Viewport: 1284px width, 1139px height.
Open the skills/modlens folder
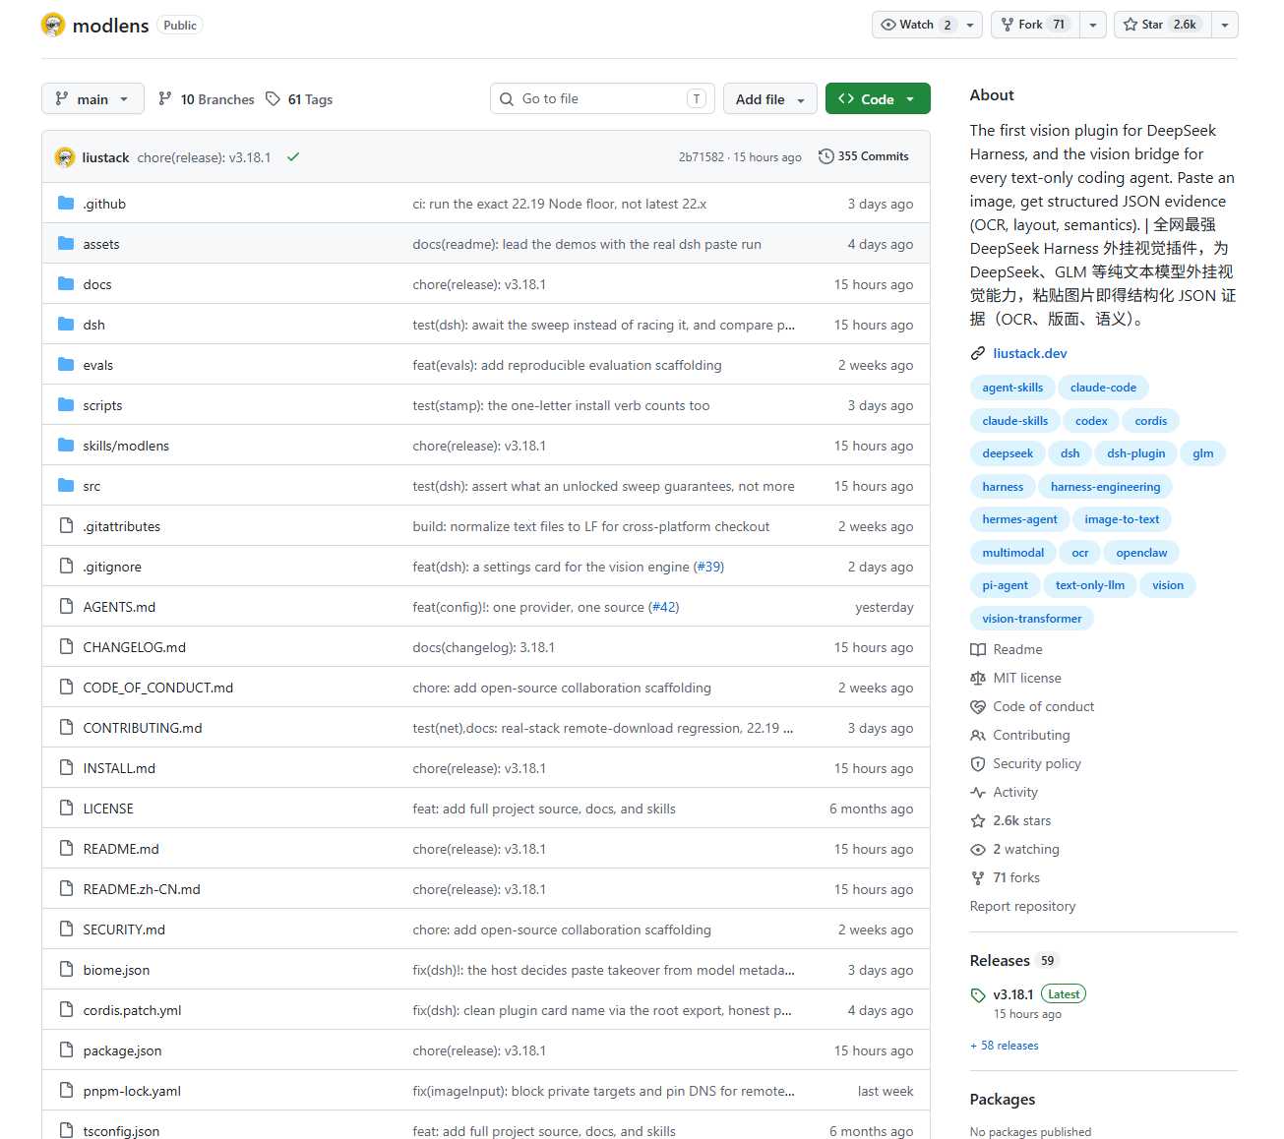126,446
